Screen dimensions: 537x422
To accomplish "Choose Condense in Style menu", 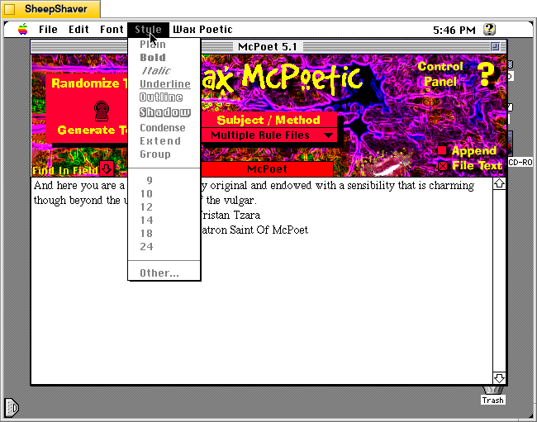I will [164, 128].
